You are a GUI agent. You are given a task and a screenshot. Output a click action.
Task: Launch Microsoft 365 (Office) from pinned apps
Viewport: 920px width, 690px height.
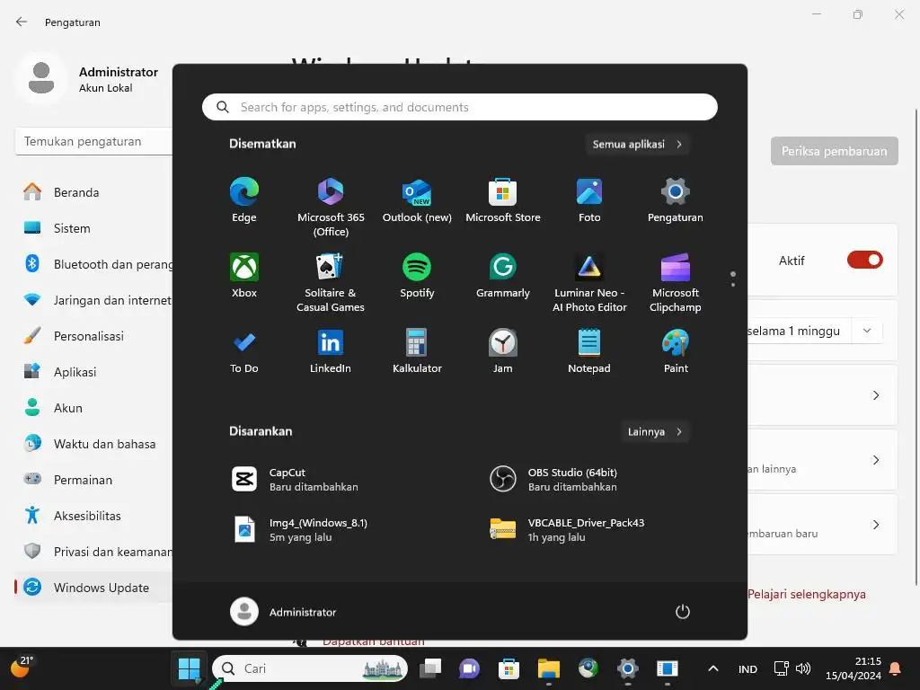(331, 207)
